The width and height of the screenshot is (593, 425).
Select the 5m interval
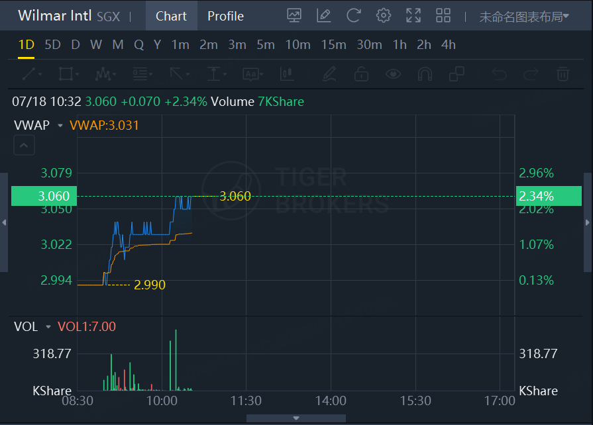(x=266, y=45)
